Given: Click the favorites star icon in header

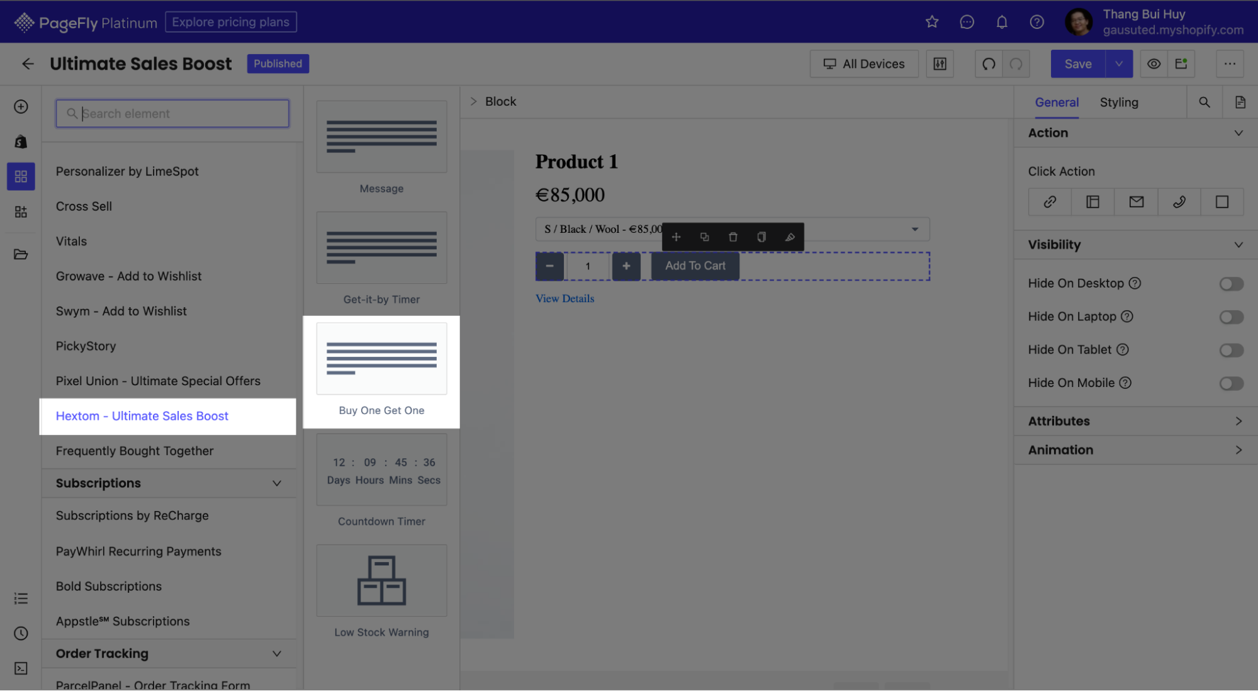Looking at the screenshot, I should [x=932, y=22].
